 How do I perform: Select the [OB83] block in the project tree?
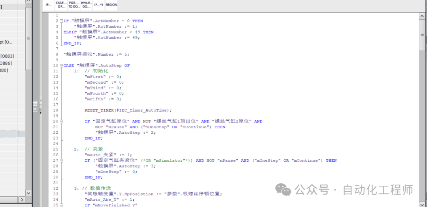pos(7,56)
